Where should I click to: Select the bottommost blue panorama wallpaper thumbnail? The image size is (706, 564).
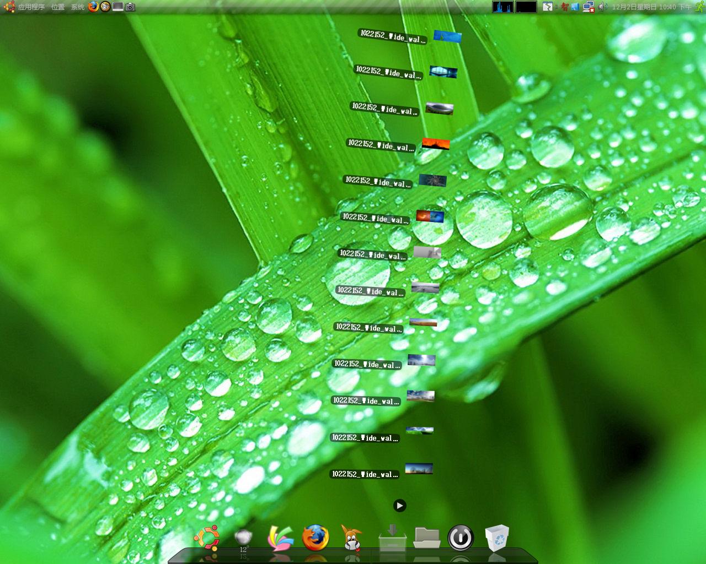(419, 469)
